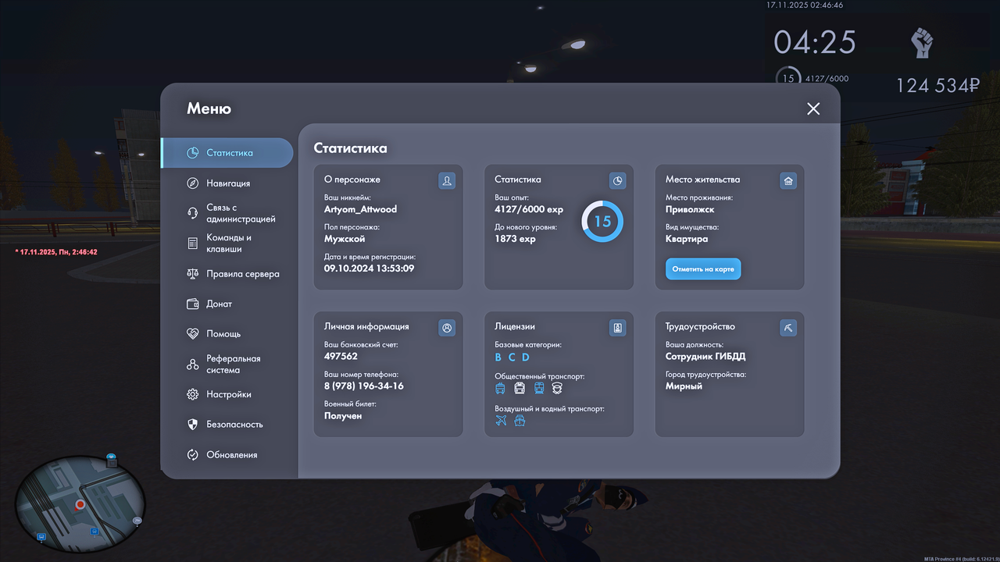
Task: Click the heart icon beside Помощь
Action: click(x=193, y=333)
